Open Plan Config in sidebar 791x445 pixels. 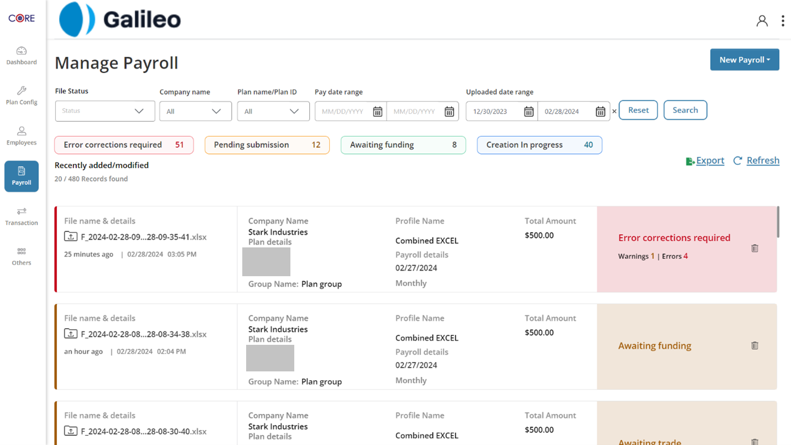tap(22, 96)
